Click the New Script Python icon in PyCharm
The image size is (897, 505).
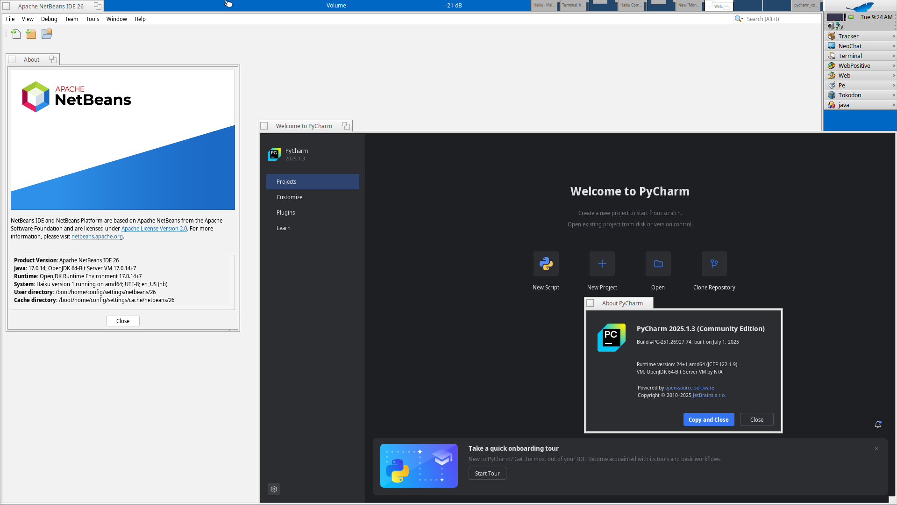546,264
